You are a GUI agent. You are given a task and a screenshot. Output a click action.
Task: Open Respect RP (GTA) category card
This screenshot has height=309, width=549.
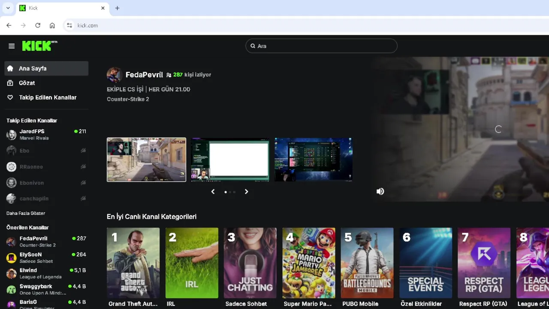(x=484, y=263)
